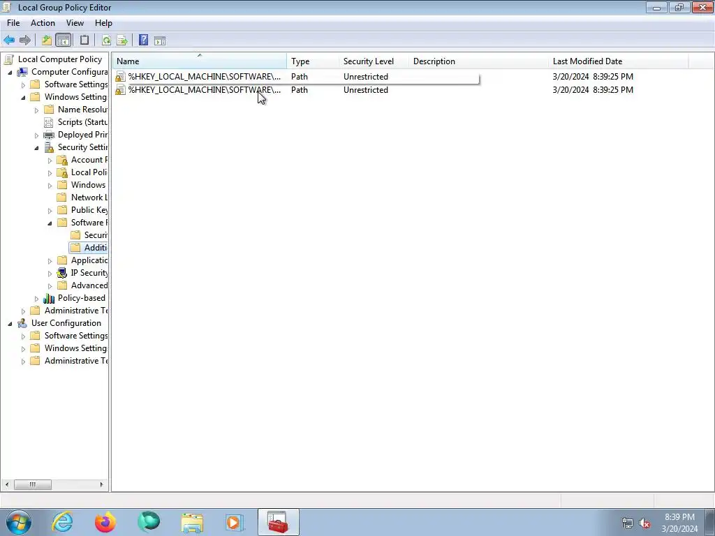Sort by the Description column header
This screenshot has height=536, width=715.
479,61
